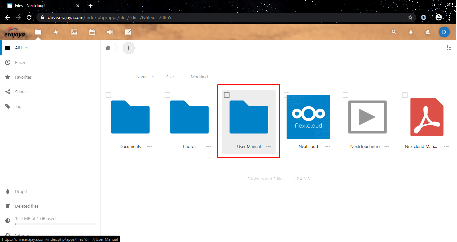Go to Home breadcrumb icon
This screenshot has height=242, width=457.
(108, 48)
